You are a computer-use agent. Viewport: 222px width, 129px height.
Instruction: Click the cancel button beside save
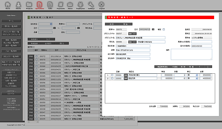125,24
